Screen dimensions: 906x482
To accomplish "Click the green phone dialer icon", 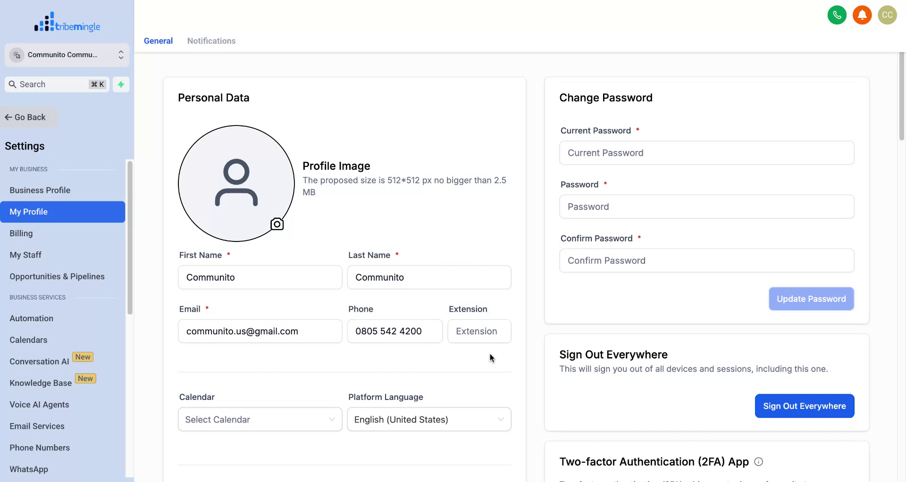I will click(x=837, y=15).
